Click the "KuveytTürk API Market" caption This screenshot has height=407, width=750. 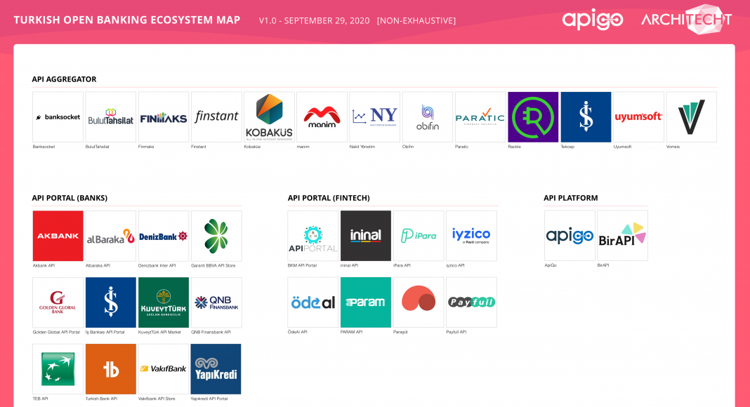click(159, 332)
